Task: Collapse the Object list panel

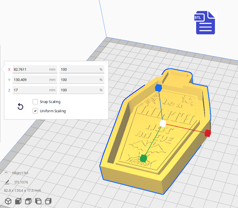Action: [x=6, y=173]
